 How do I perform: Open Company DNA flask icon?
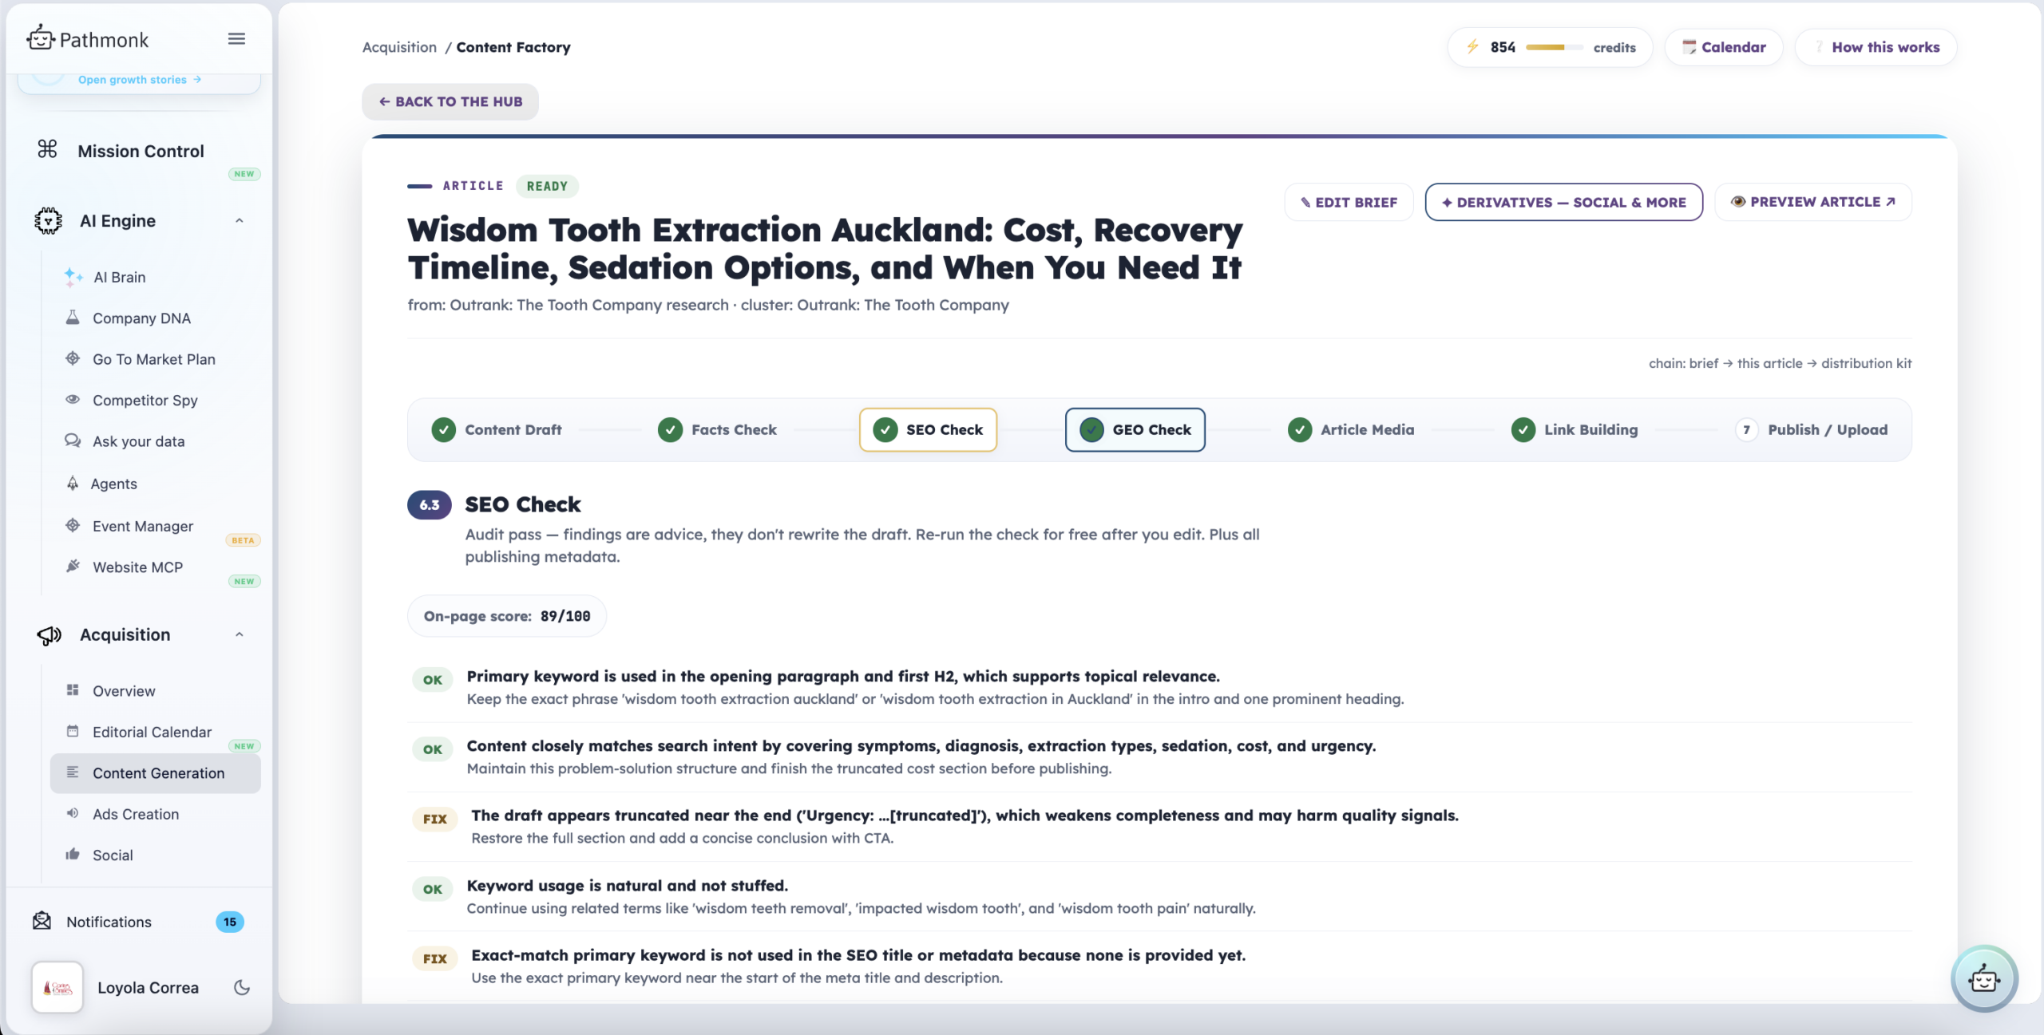point(73,318)
